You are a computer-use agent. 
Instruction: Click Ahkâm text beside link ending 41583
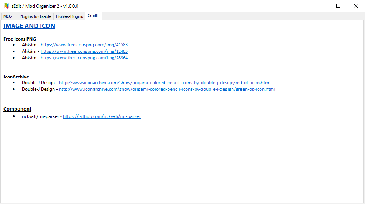29,45
